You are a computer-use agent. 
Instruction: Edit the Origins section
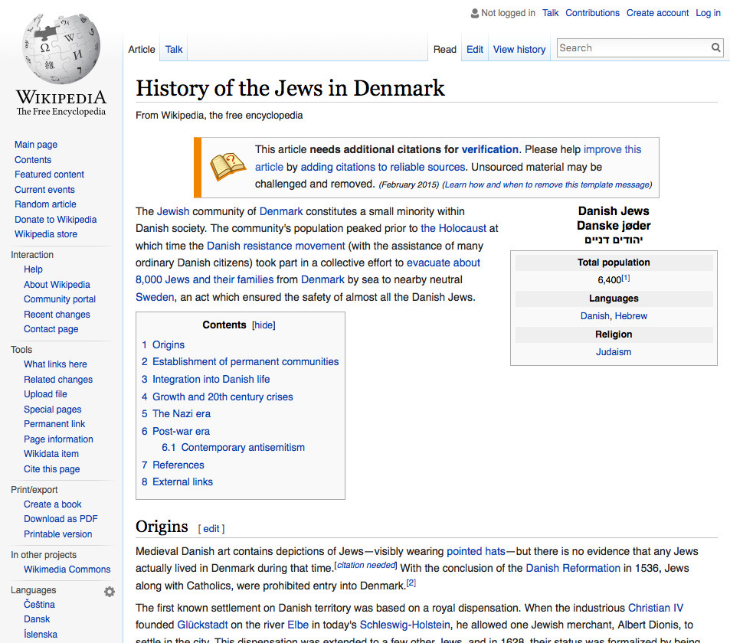211,528
